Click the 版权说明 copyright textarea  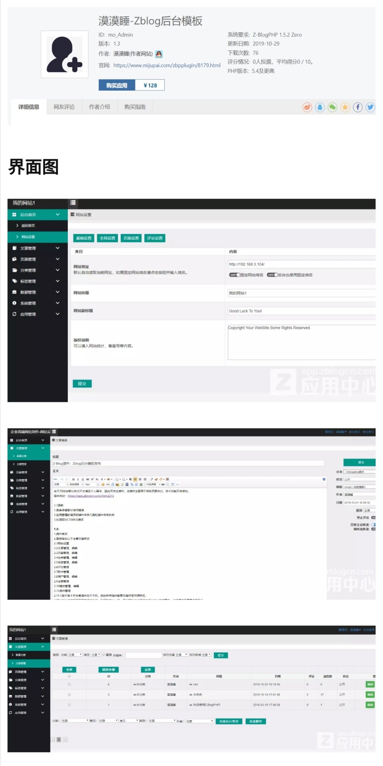[301, 342]
